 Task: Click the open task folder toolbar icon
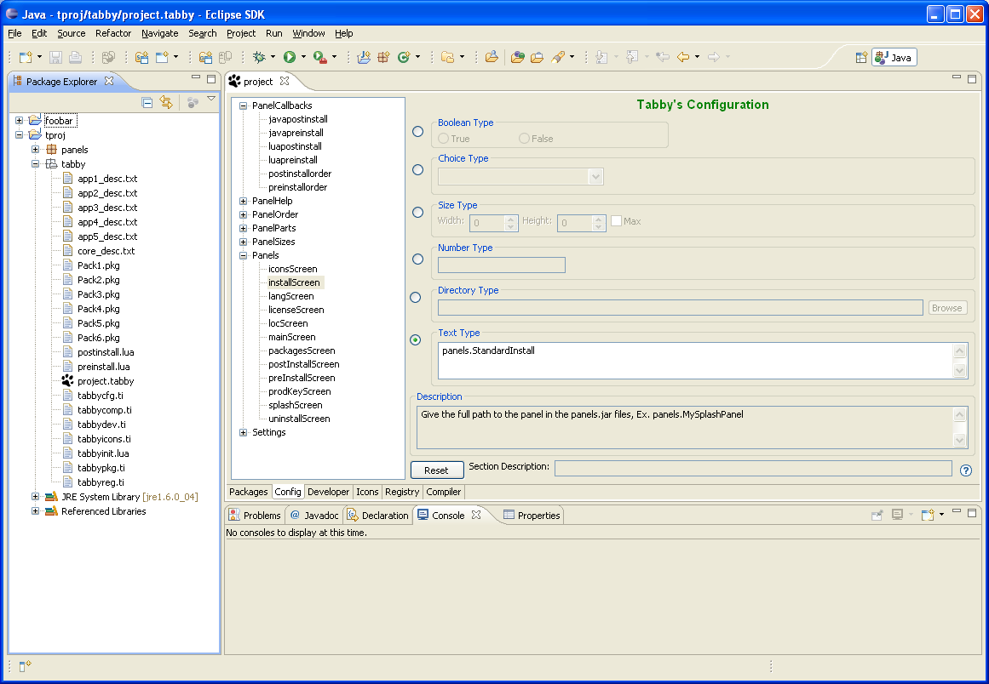click(x=537, y=57)
